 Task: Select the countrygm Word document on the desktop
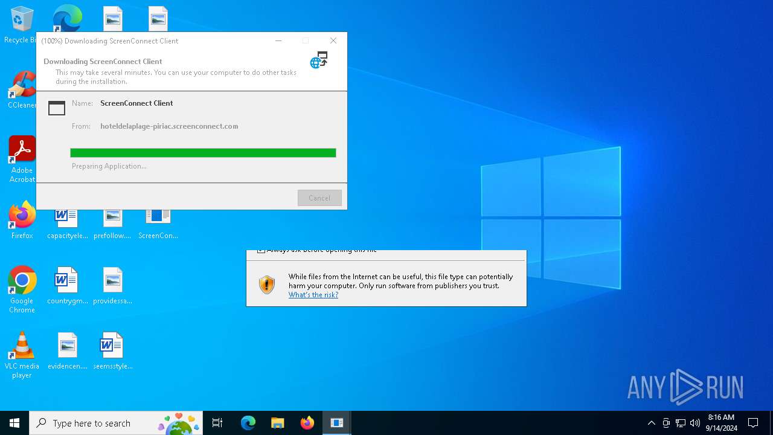(67, 286)
